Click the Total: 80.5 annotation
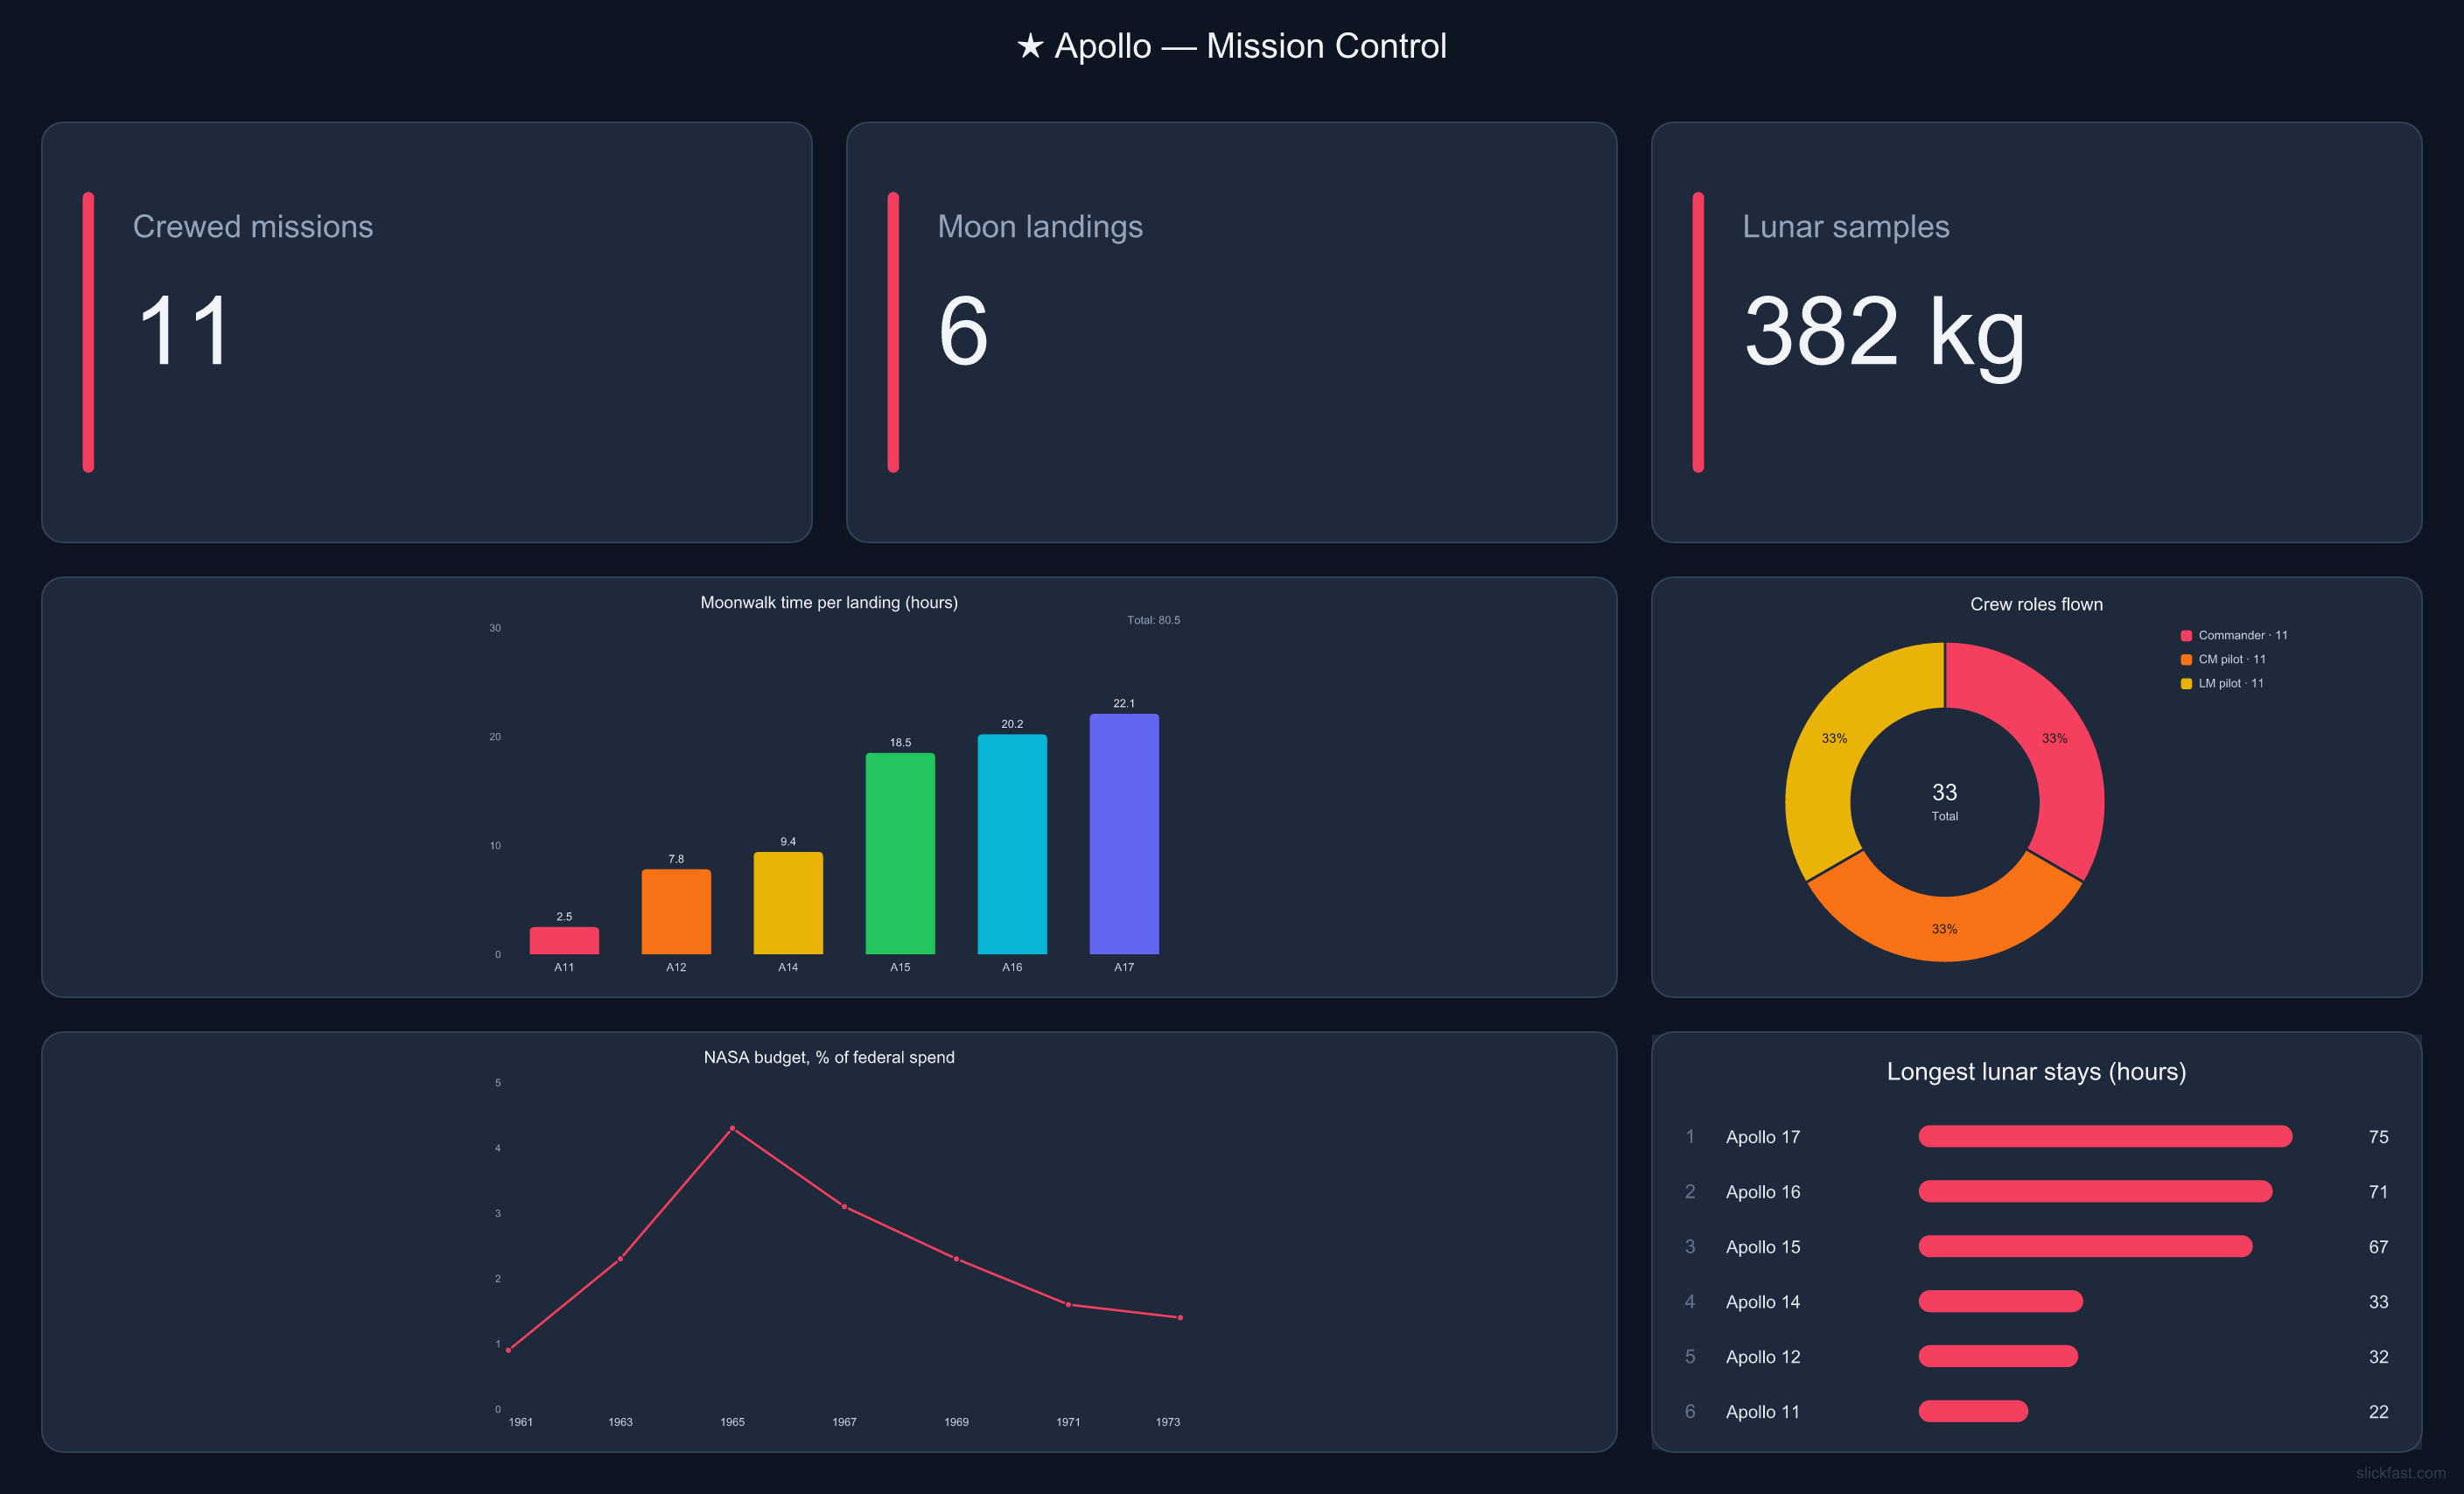Screen dimensions: 2464x1494 [1153, 620]
